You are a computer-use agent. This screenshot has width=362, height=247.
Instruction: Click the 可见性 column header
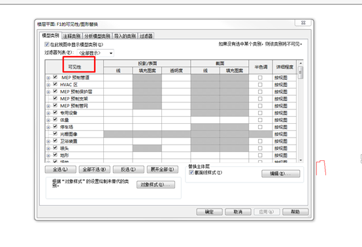[74, 67]
